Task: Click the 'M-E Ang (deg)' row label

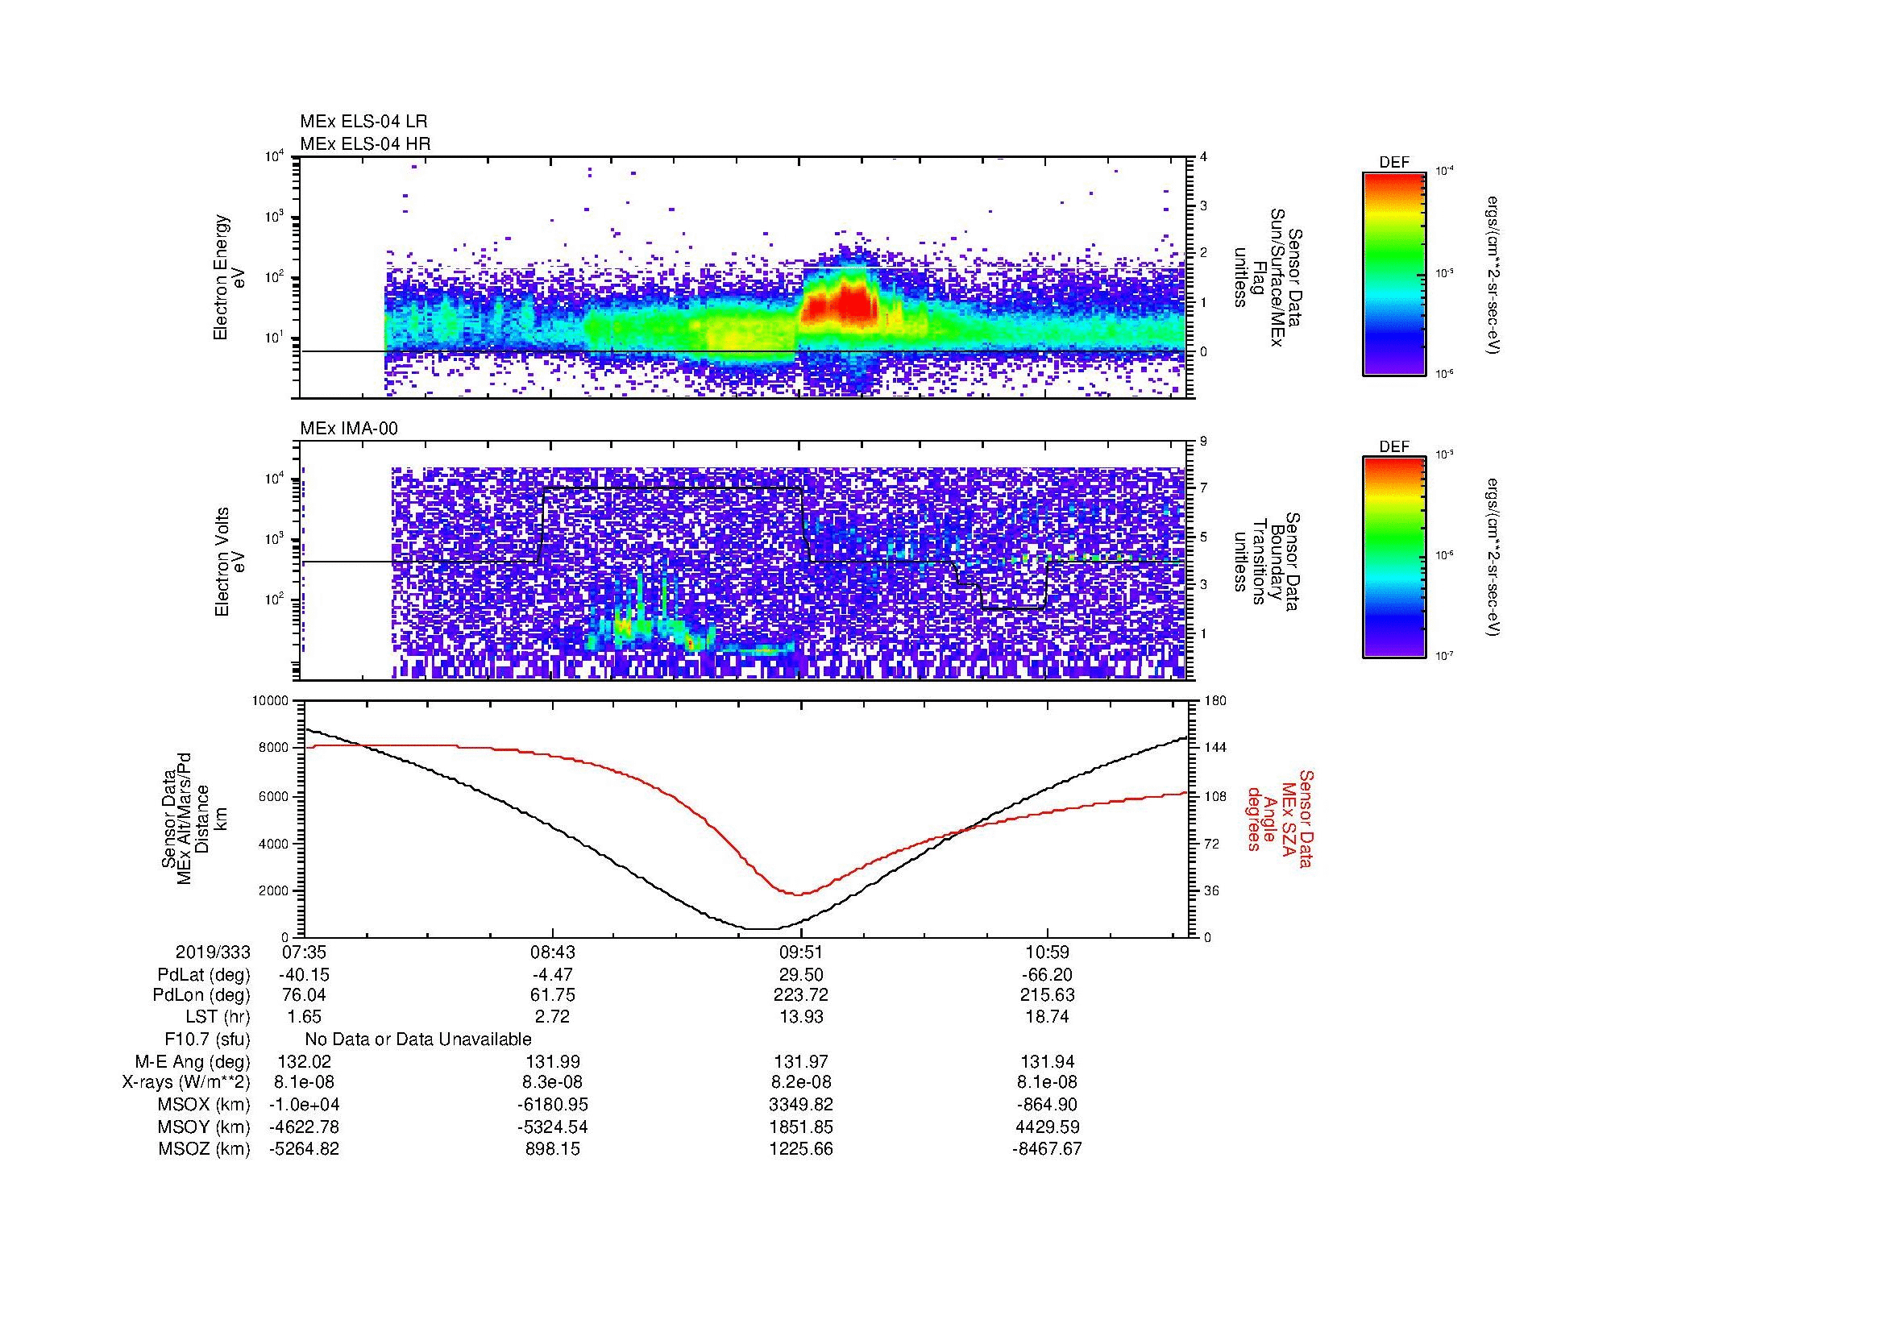Action: 193,1061
